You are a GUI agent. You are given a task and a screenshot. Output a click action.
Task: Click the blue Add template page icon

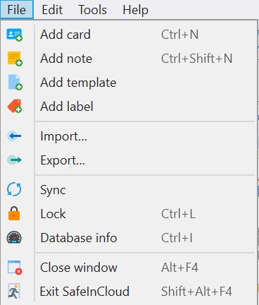click(15, 83)
